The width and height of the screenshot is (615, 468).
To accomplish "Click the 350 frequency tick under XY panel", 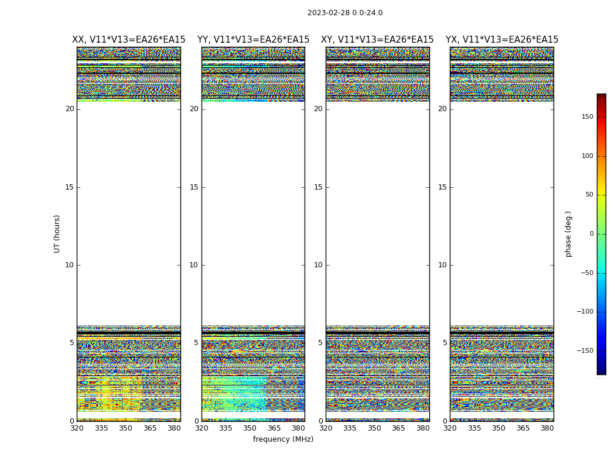I will pos(374,428).
